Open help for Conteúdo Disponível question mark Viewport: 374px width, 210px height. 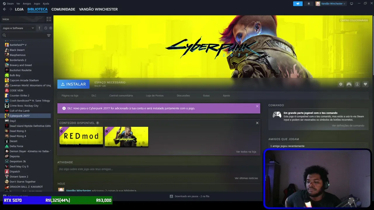point(98,123)
